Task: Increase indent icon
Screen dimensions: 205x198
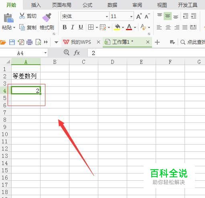Action: (x=194, y=16)
